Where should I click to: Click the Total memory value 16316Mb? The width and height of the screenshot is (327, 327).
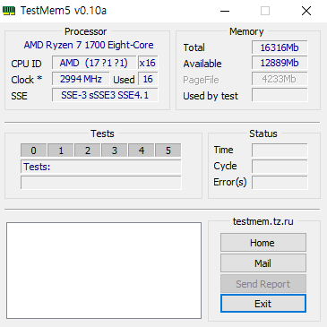click(x=280, y=47)
